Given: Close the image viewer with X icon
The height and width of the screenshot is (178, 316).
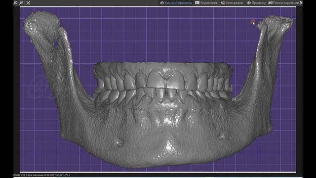Looking at the screenshot, I should coord(28,2).
